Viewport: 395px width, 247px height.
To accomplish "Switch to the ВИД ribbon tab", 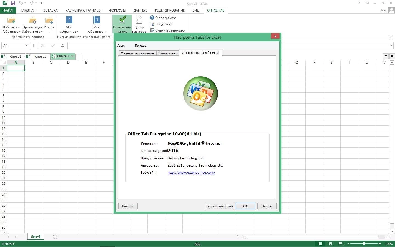I will (x=196, y=10).
